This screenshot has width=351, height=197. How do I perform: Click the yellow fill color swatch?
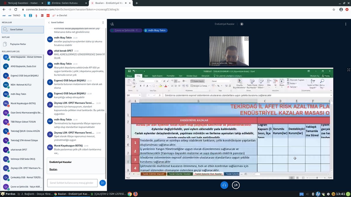160,86
